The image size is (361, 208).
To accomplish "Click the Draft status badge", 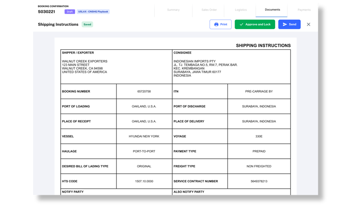I will pyautogui.click(x=70, y=12).
